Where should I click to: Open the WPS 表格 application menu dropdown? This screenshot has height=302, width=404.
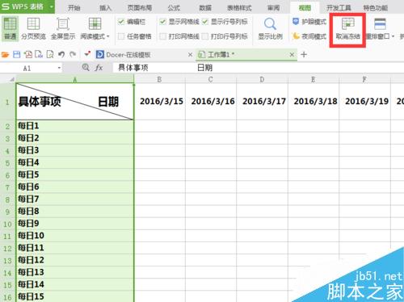[51, 6]
